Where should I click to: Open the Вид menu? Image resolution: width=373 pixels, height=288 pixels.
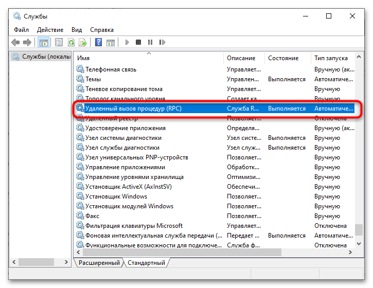77,30
